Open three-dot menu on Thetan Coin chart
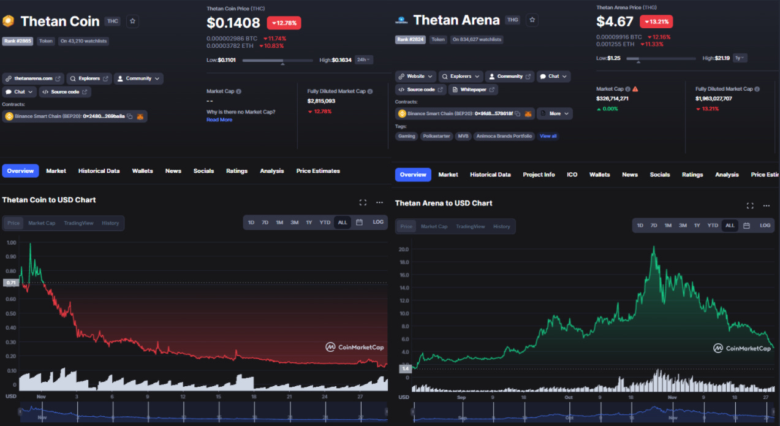 tap(379, 202)
